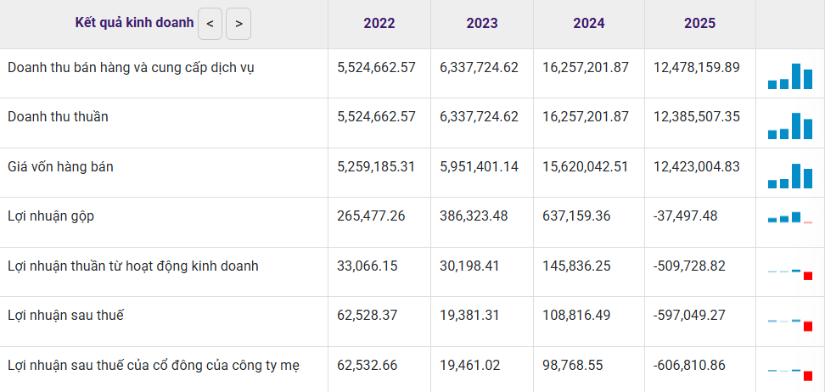The image size is (825, 392).
Task: Click the value 386,323.48
Action: [474, 216]
